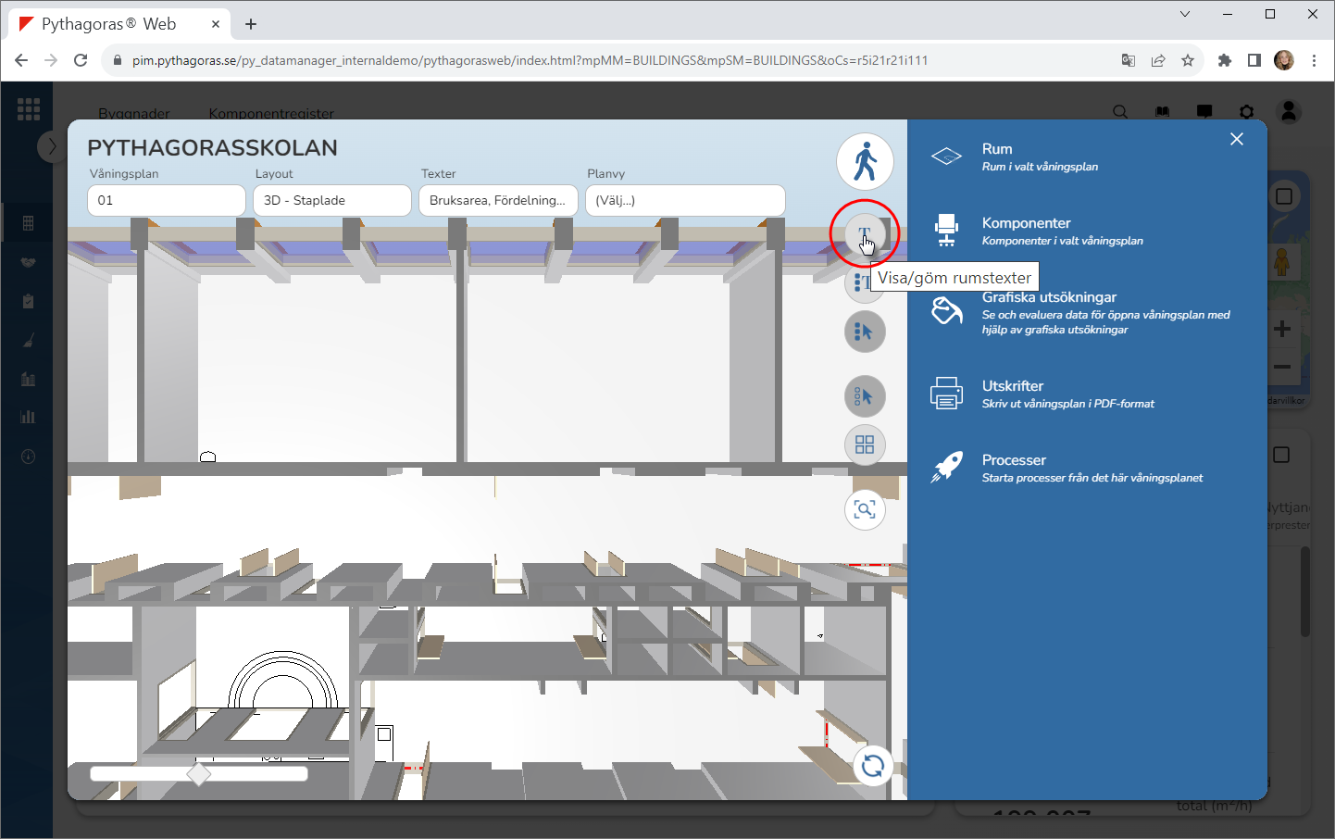Toggle room texts with the T button
The image size is (1335, 839).
[x=864, y=232]
